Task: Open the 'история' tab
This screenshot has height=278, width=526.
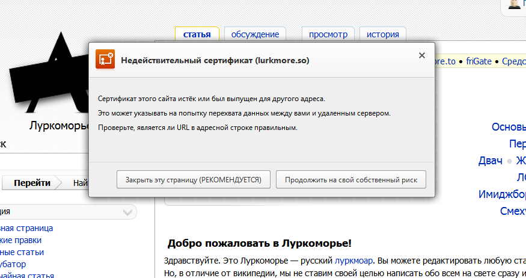Action: [383, 34]
